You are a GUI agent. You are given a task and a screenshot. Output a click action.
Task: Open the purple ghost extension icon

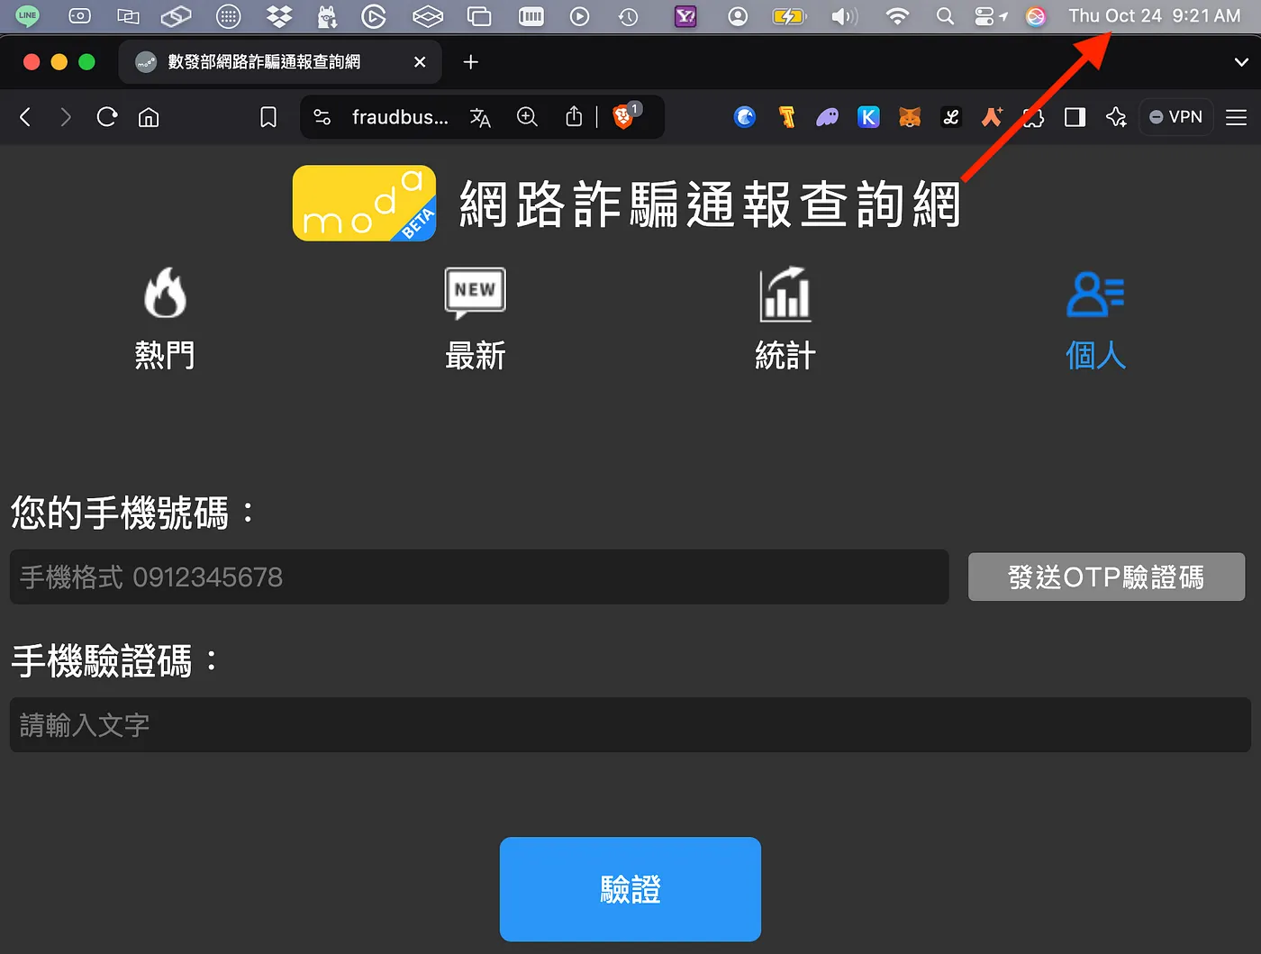coord(827,117)
